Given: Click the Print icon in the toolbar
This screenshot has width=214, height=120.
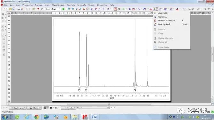Looking at the screenshot, I should 19,9.
